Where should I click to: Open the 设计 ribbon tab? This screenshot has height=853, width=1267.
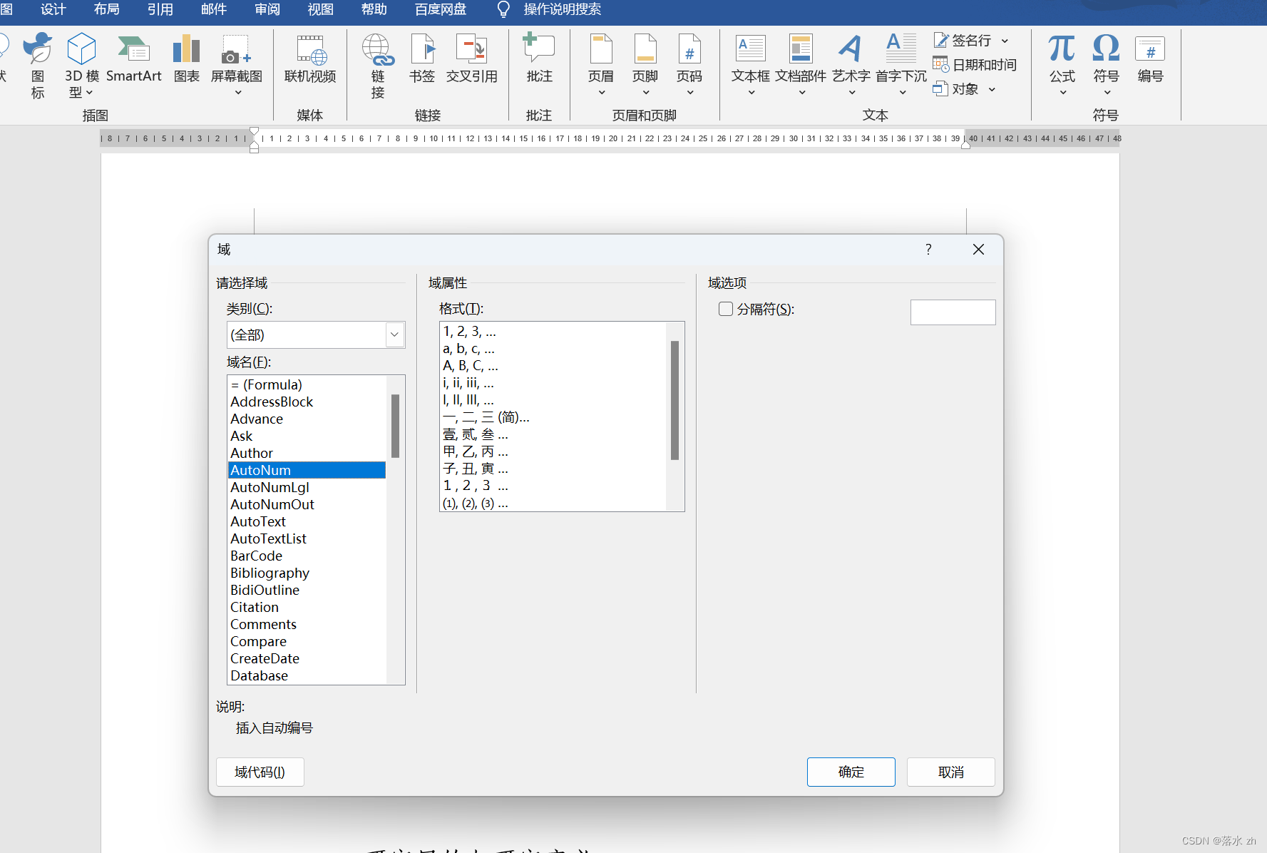tap(53, 9)
